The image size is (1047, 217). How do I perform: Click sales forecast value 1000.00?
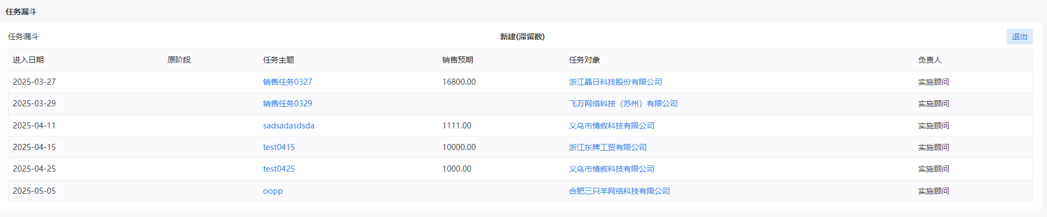point(457,169)
